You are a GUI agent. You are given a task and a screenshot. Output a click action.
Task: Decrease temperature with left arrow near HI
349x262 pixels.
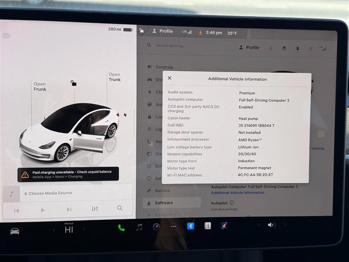click(54, 230)
